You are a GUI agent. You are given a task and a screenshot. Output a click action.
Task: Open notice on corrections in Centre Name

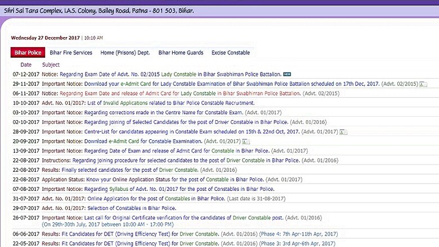(164, 112)
